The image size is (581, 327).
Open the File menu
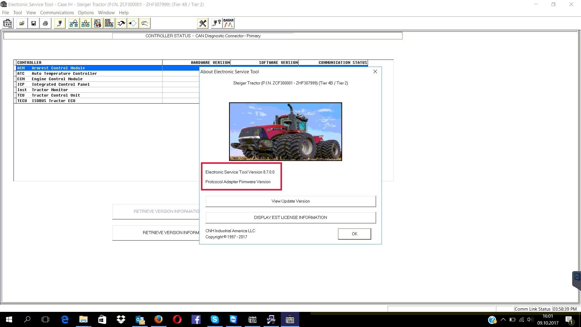click(5, 13)
